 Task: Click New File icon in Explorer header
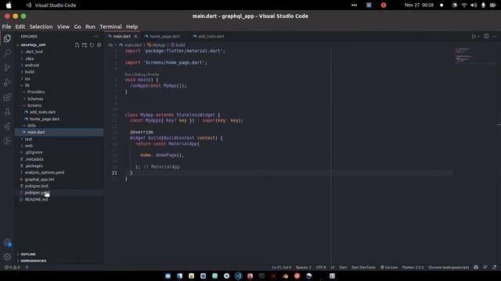(x=77, y=45)
